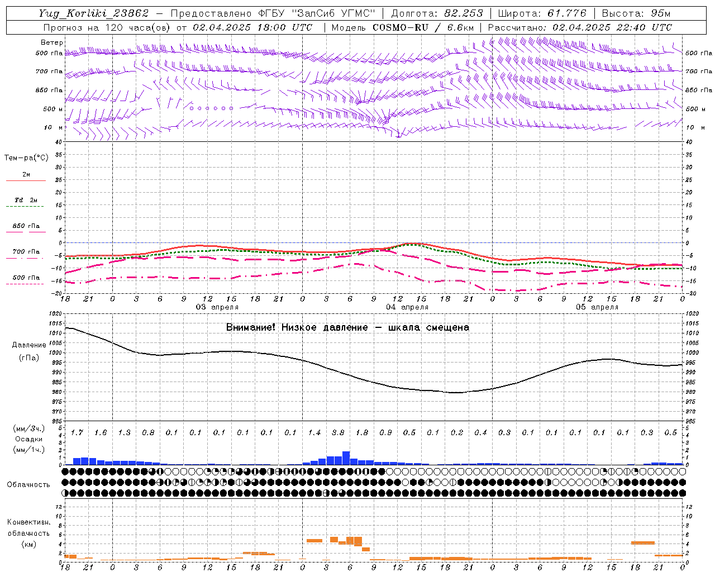Click the Осадки label

tap(29, 439)
